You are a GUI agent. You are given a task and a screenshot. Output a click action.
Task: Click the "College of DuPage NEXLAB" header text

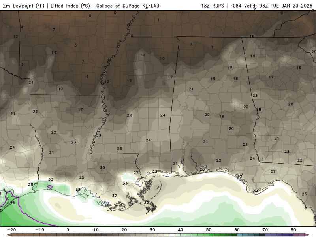pyautogui.click(x=128, y=6)
